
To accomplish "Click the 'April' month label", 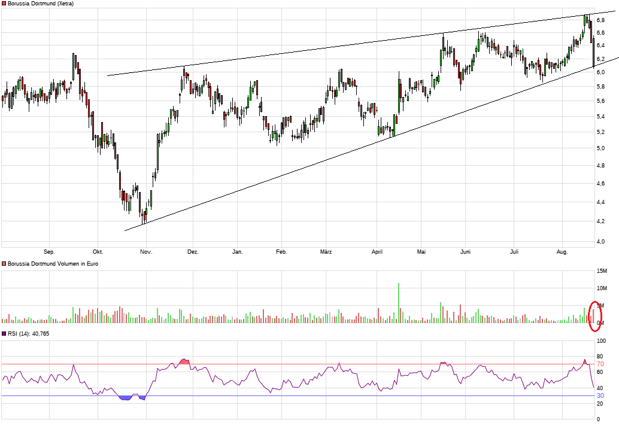I will point(377,252).
